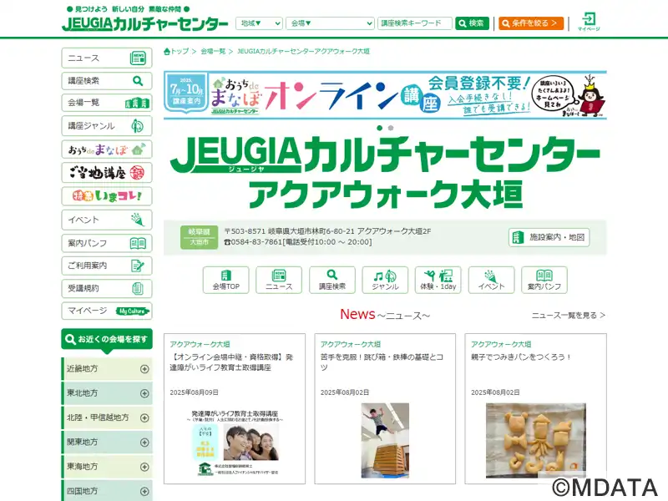Open 受講規約 in the sidebar

(107, 288)
